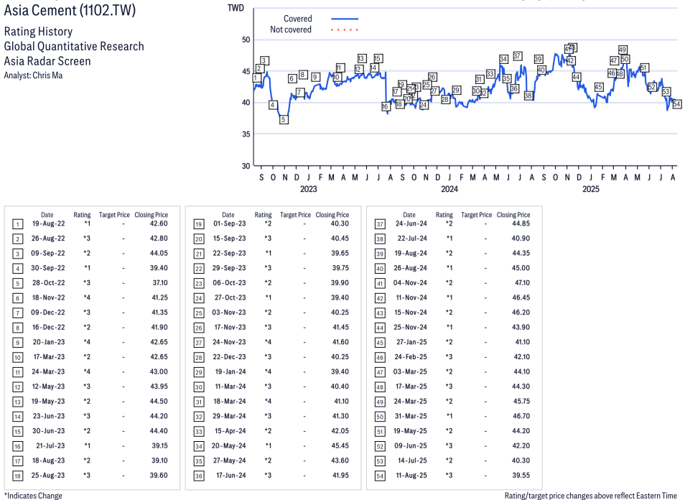Click the 35 value on the price axis
This screenshot has height=500, width=685.
pyautogui.click(x=246, y=134)
